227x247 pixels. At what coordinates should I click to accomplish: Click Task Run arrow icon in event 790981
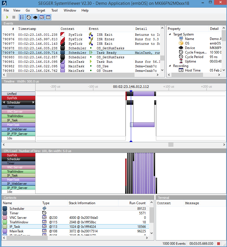(91, 62)
